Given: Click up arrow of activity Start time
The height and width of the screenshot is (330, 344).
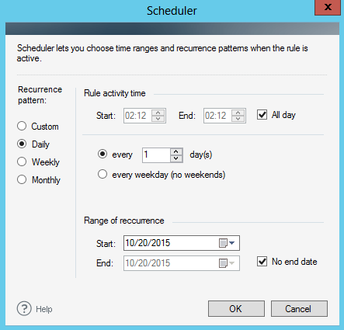Looking at the screenshot, I should (x=158, y=113).
